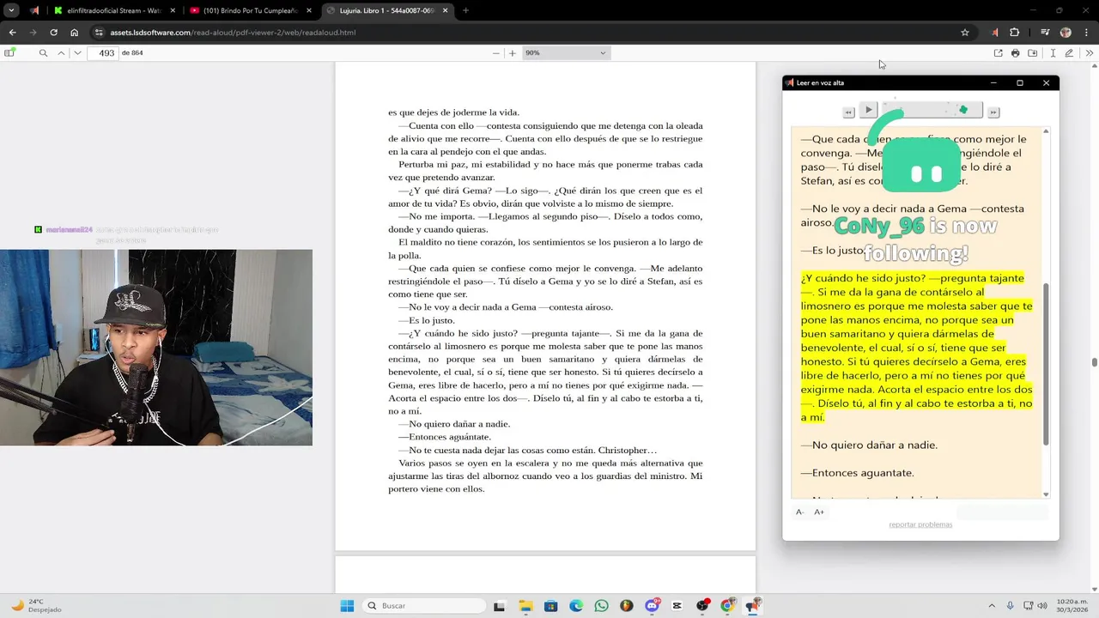Open file icon in PDF toolbar
This screenshot has width=1099, height=618.
pos(998,53)
